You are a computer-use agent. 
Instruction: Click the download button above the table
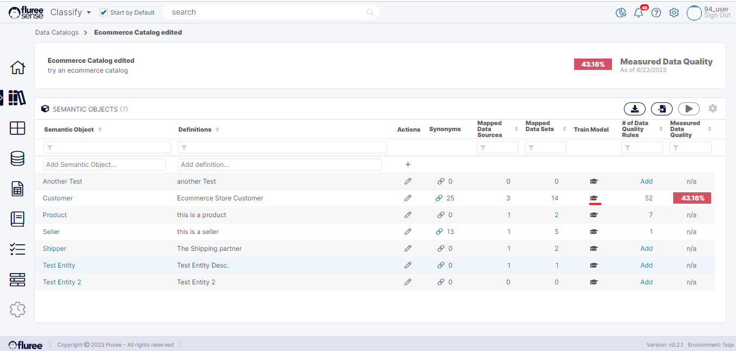(634, 109)
